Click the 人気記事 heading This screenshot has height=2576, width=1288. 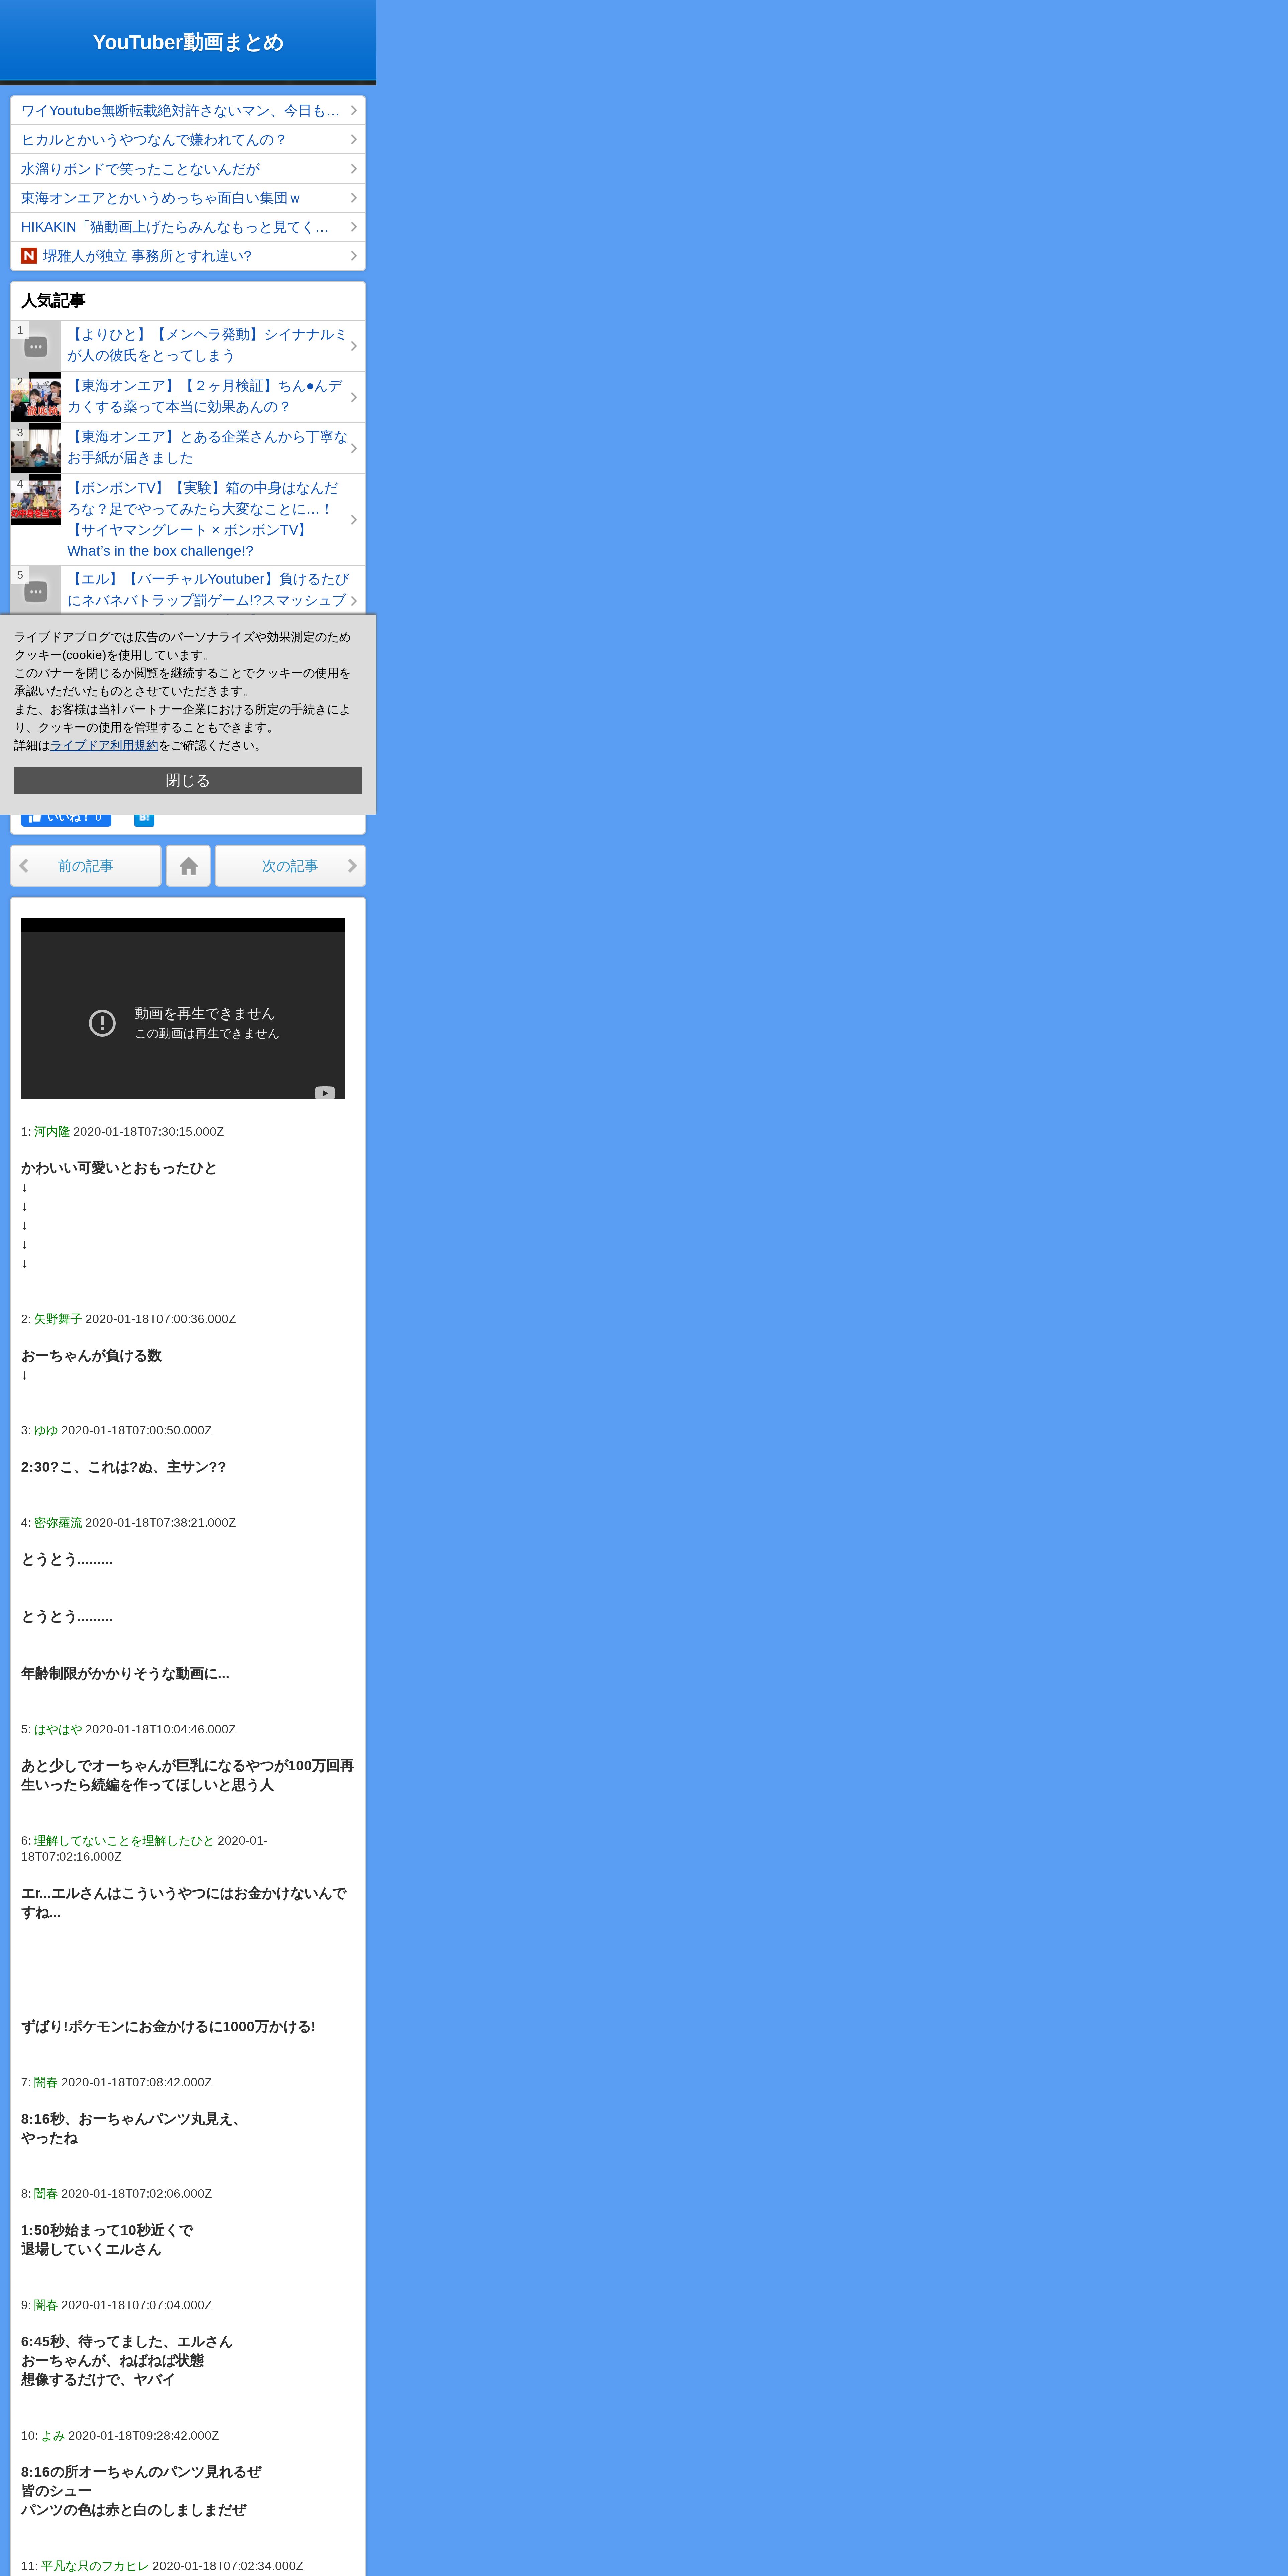53,300
